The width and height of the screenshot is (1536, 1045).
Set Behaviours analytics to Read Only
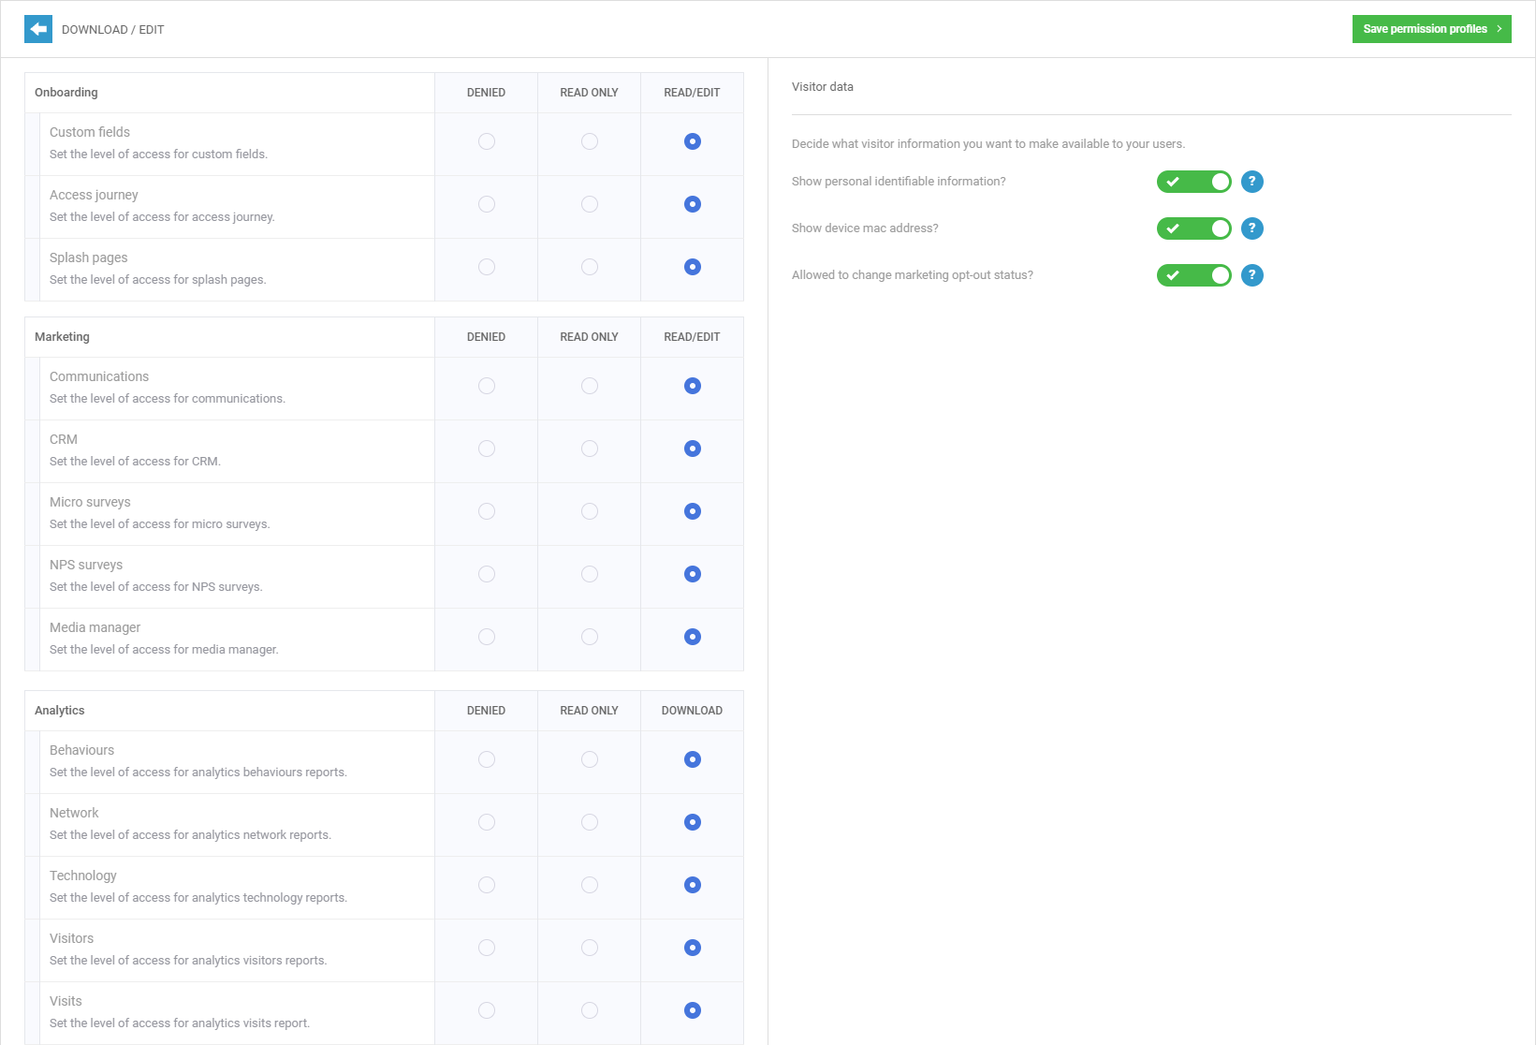tap(590, 759)
